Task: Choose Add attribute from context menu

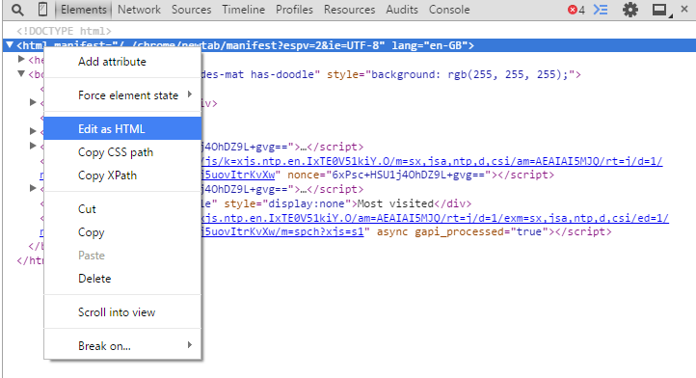Action: click(122, 62)
